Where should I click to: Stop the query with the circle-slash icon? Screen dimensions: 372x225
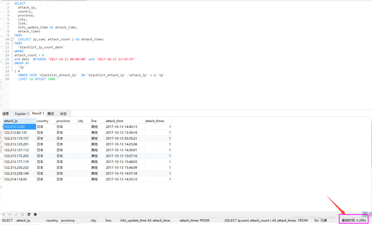(35, 214)
